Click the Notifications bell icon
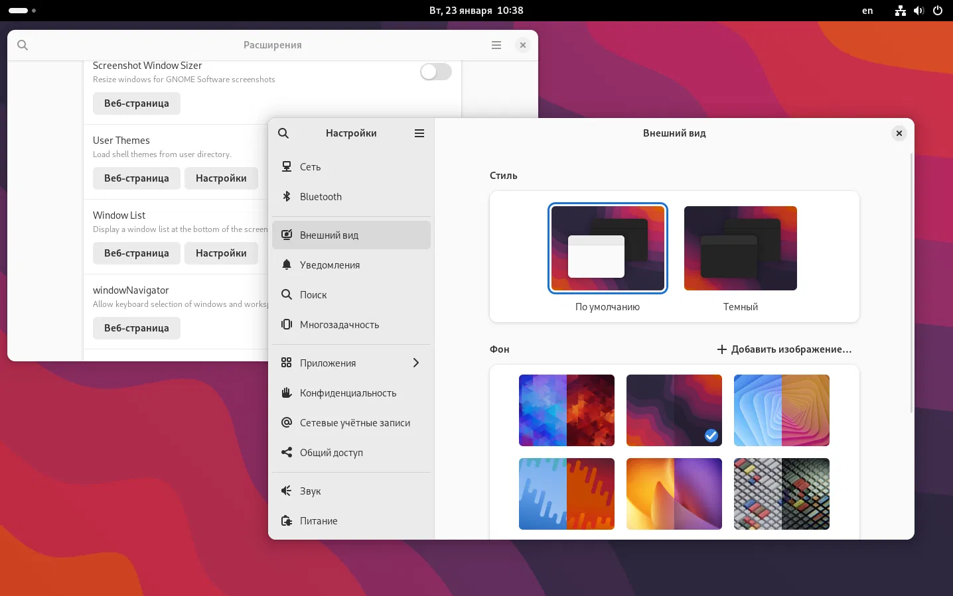This screenshot has height=596, width=953. coord(287,265)
